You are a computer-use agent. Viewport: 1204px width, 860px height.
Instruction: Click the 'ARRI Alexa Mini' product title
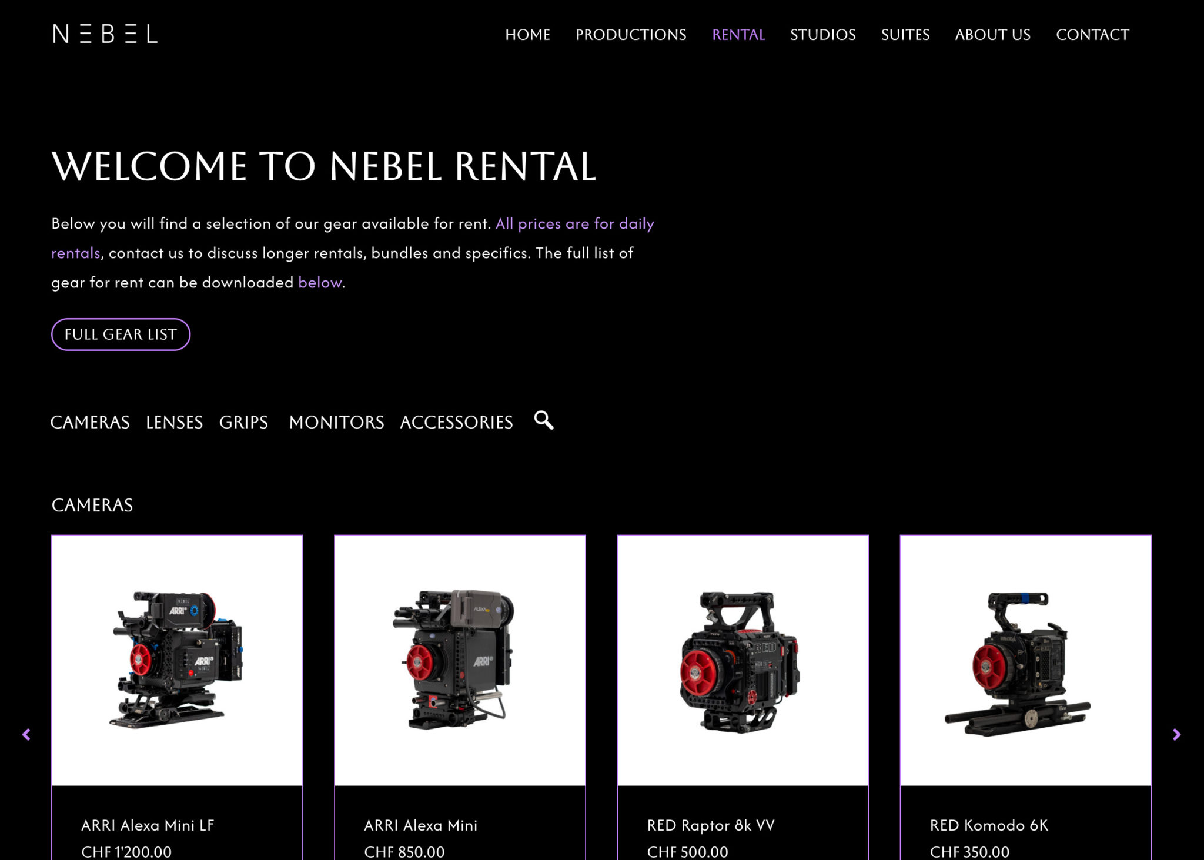pyautogui.click(x=420, y=825)
